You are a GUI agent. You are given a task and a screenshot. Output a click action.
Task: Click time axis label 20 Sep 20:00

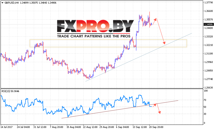point(156,127)
